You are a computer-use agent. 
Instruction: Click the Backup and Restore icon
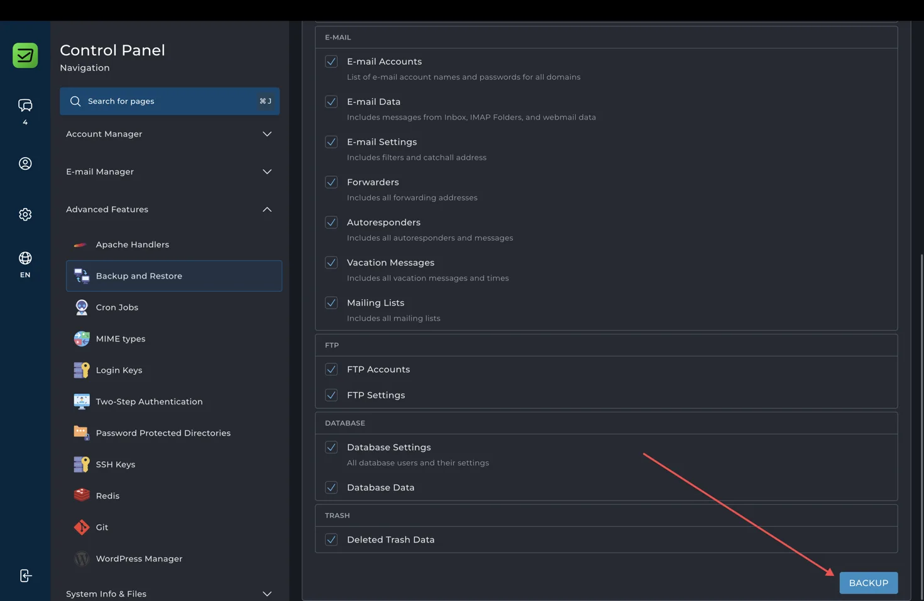click(x=82, y=276)
